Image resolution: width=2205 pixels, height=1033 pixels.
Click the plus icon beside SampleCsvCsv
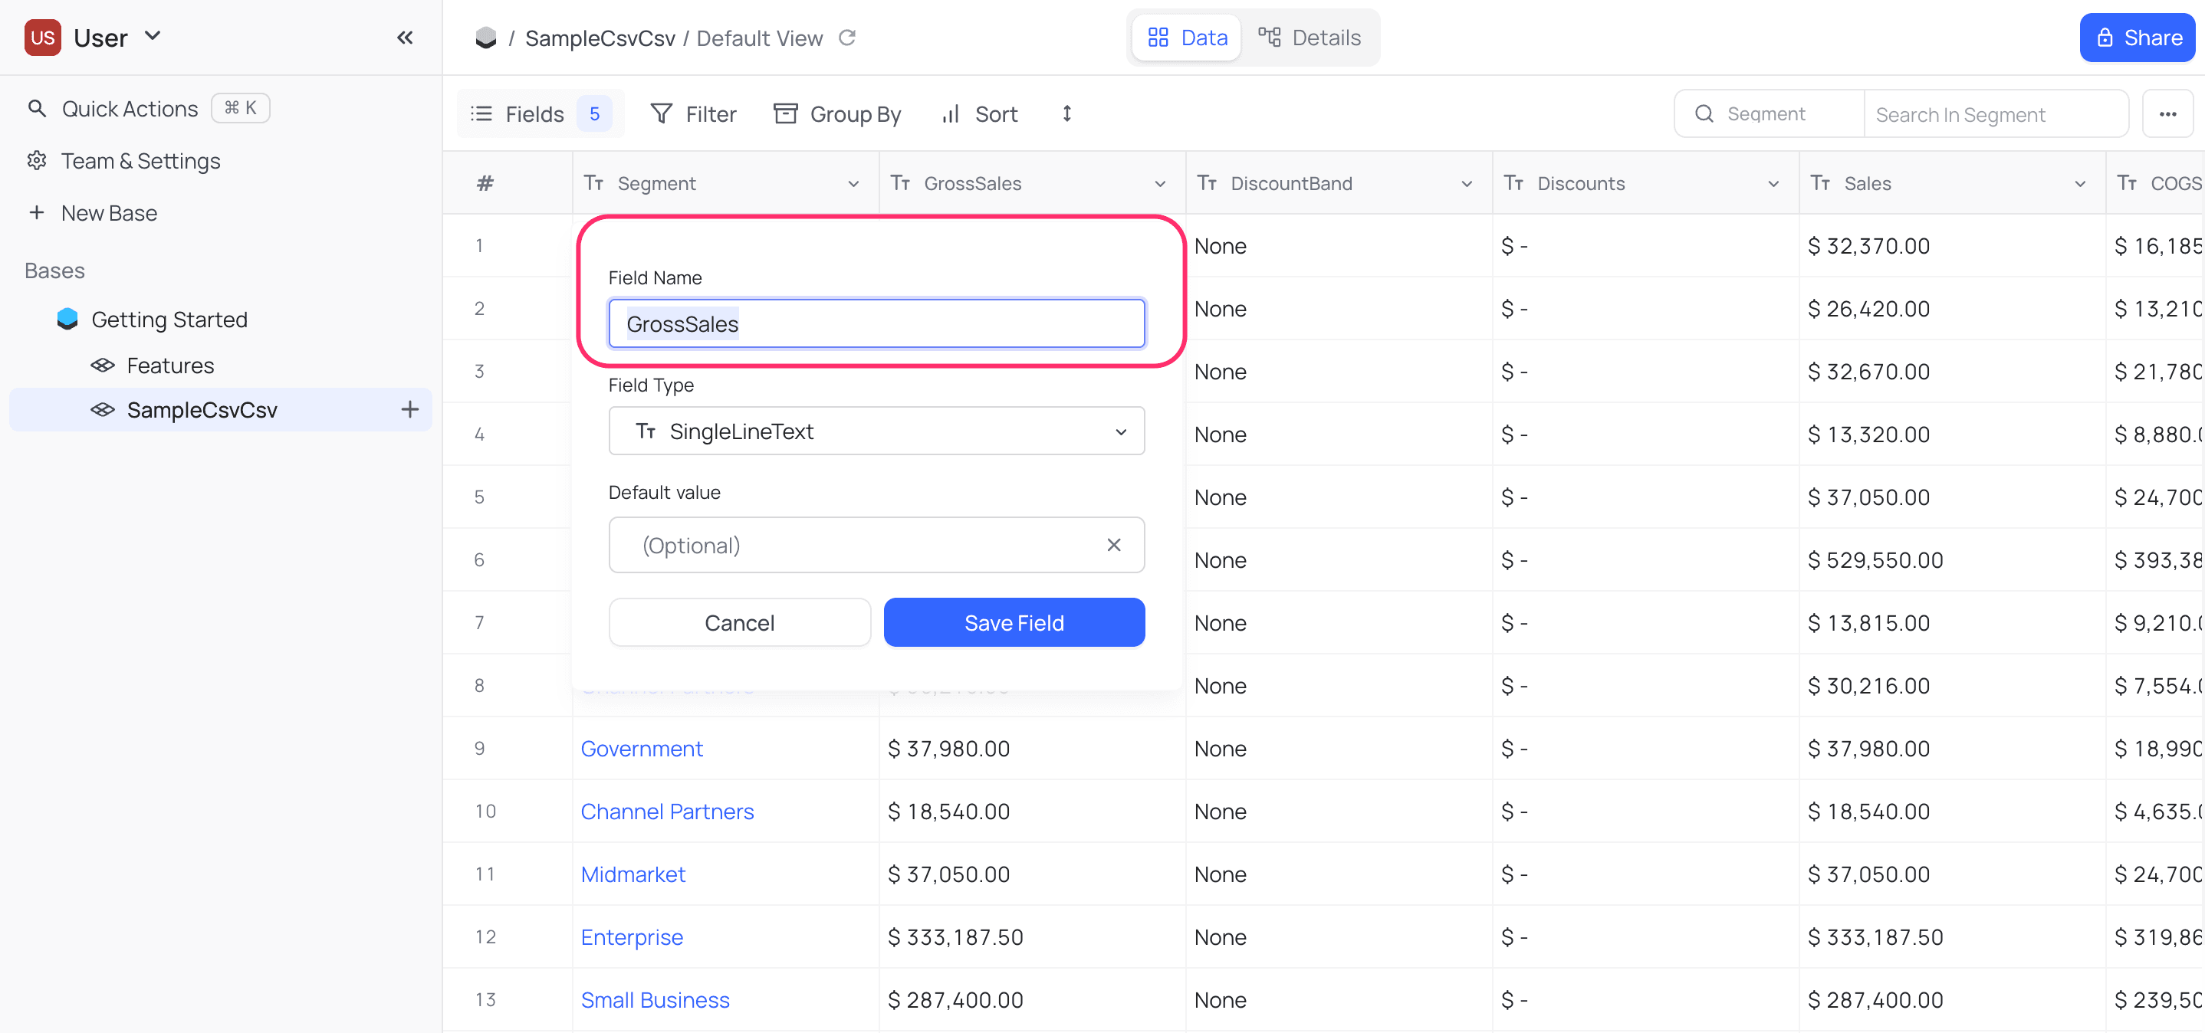[410, 410]
